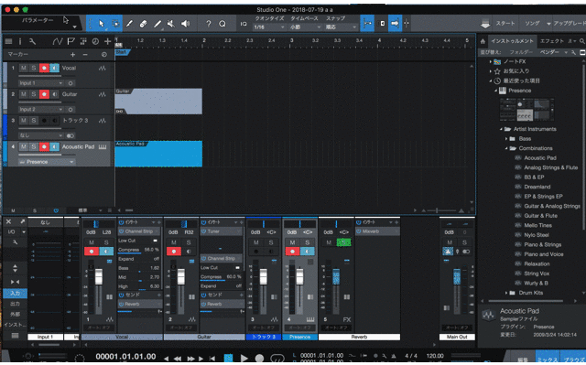Solo the Main Out channel
This screenshot has height=365, width=586.
click(464, 242)
